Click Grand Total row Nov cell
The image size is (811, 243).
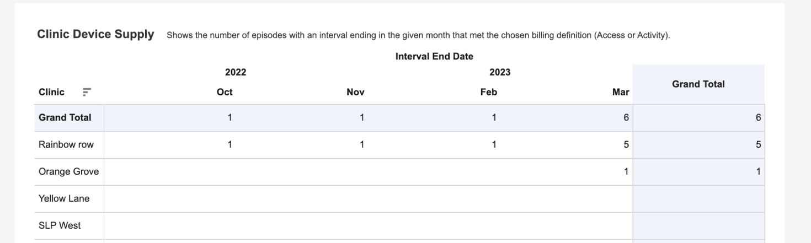pos(362,117)
